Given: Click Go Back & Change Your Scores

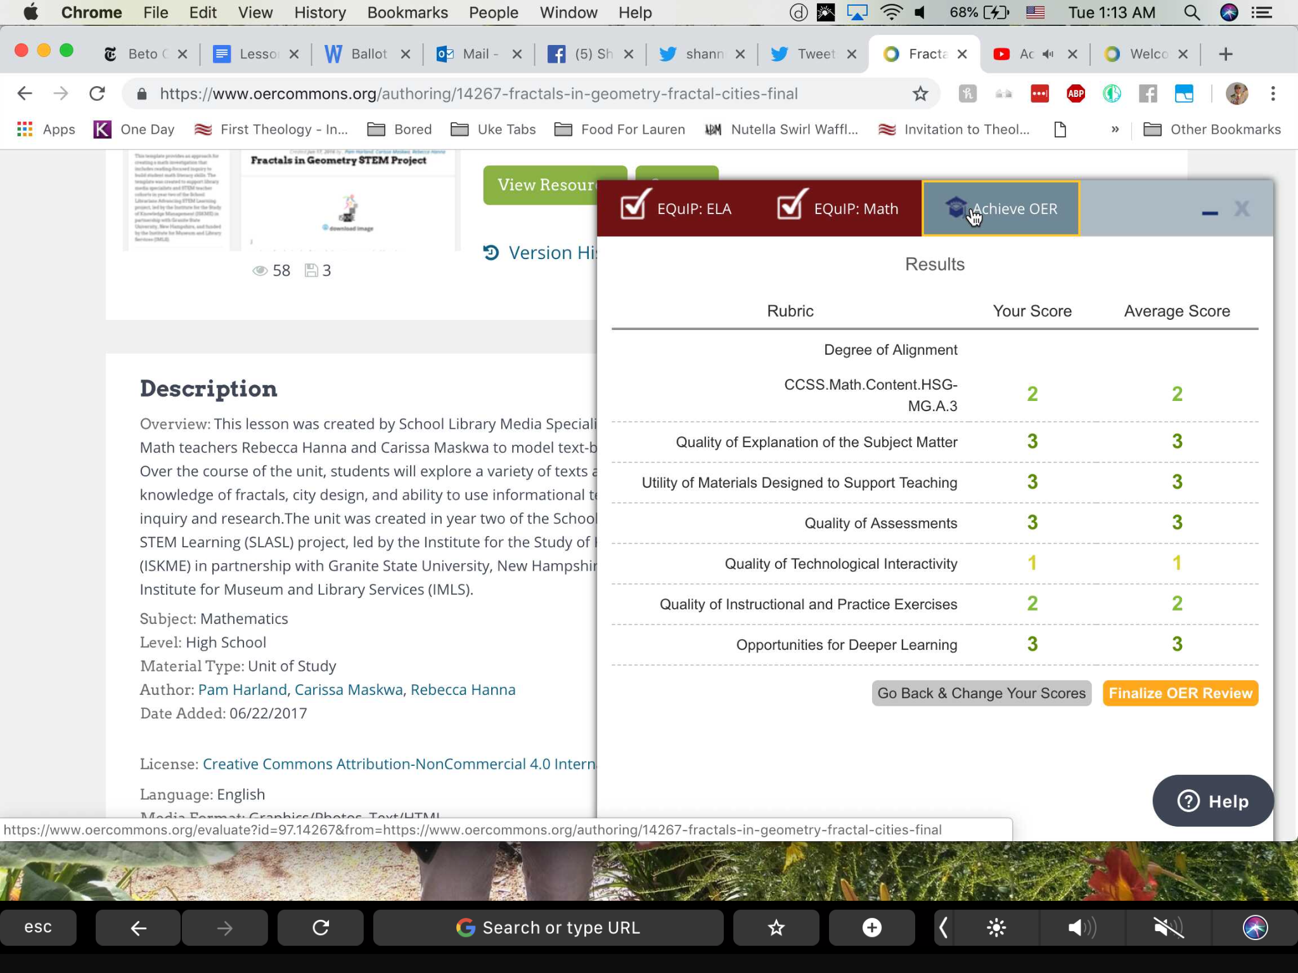Looking at the screenshot, I should 981,693.
